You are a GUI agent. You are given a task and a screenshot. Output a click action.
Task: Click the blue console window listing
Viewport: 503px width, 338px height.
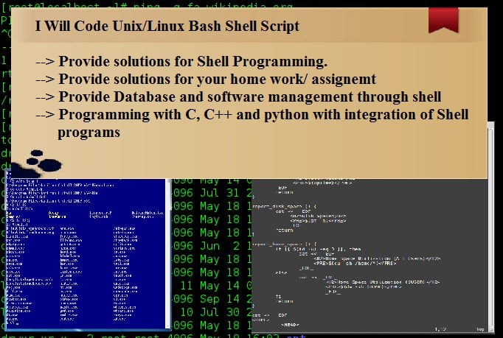click(86, 253)
